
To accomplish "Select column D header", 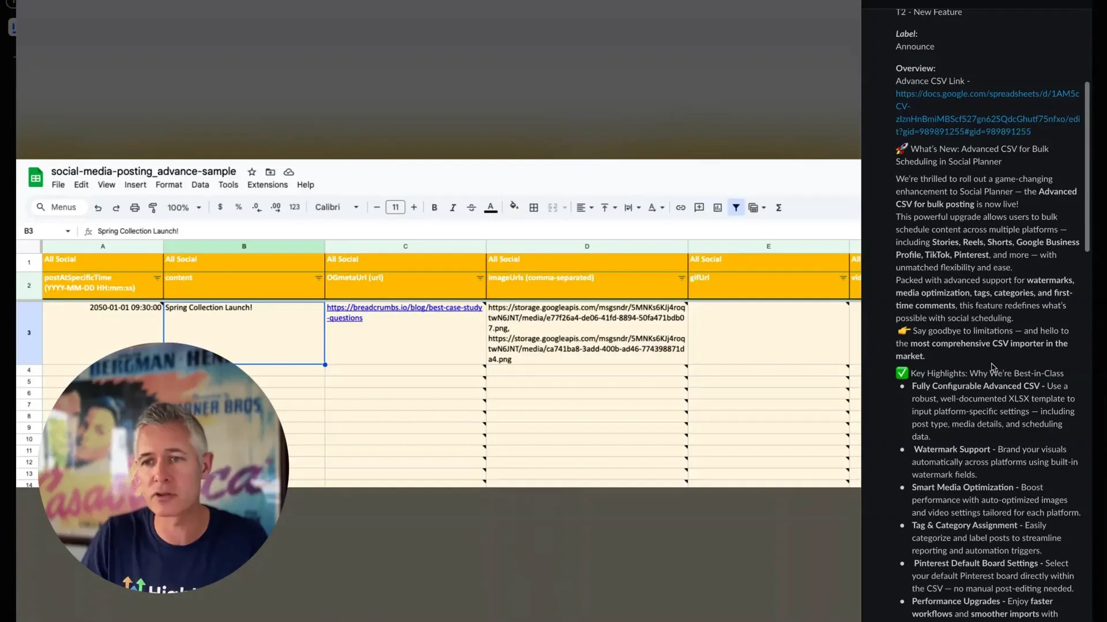I will click(x=587, y=246).
